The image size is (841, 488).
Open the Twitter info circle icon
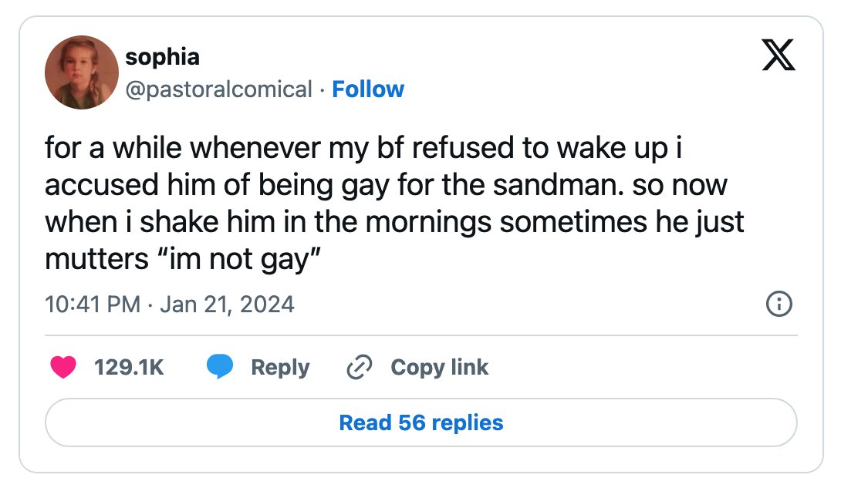(779, 305)
